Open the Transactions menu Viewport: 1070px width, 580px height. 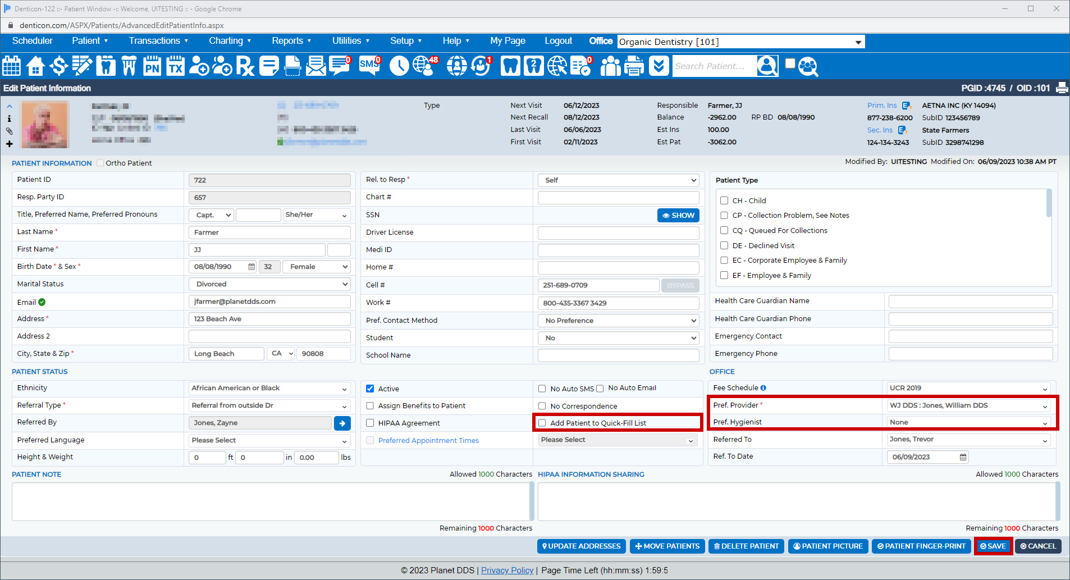[159, 41]
